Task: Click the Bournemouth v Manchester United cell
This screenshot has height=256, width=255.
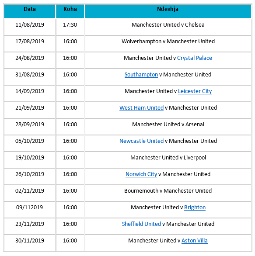Action: coord(168,193)
